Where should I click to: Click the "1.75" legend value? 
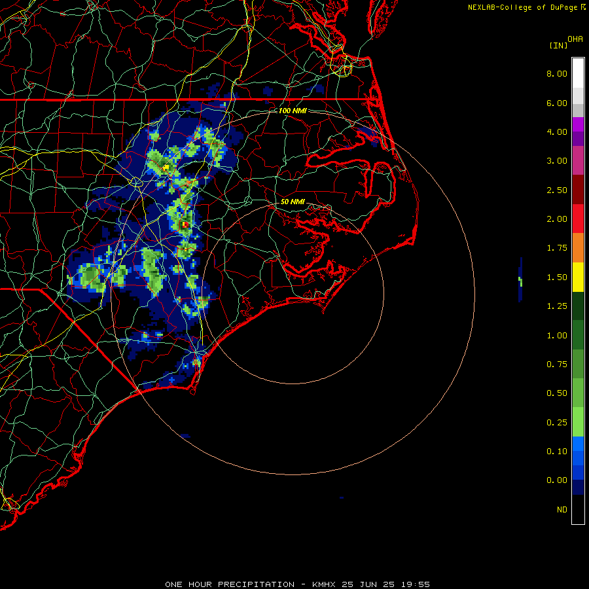557,248
